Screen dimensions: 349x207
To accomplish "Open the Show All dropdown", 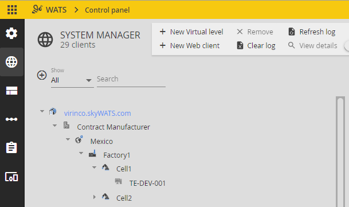I will click(x=72, y=80).
